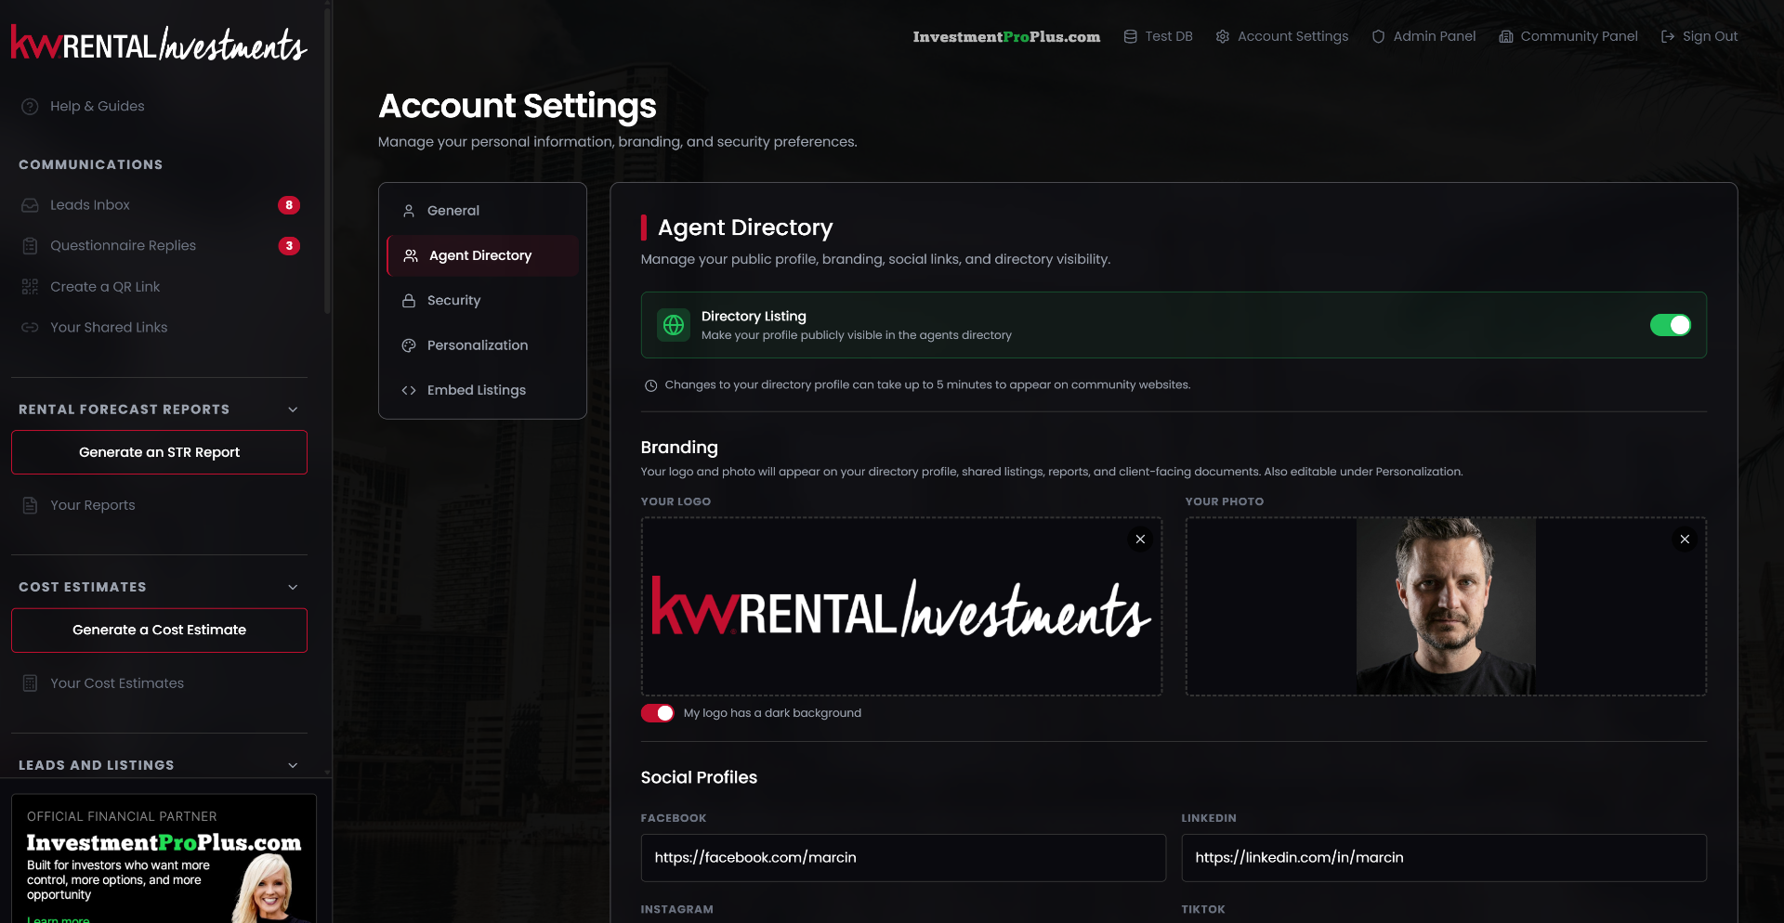The height and width of the screenshot is (923, 1784).
Task: Click the InvestmentProPlus financial partner banner
Action: click(164, 859)
